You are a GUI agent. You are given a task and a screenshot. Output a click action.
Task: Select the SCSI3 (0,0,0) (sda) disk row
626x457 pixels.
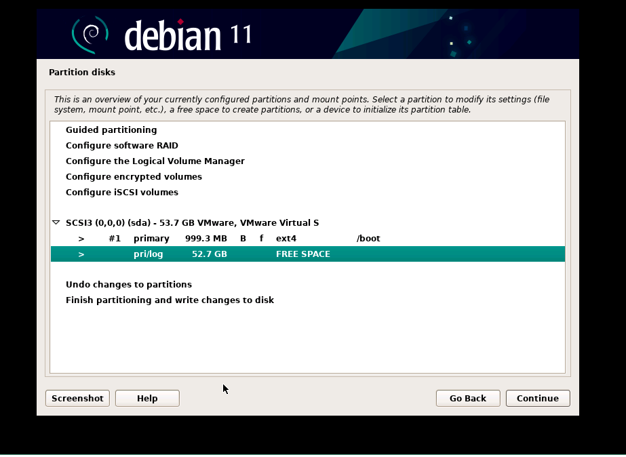[308, 222]
